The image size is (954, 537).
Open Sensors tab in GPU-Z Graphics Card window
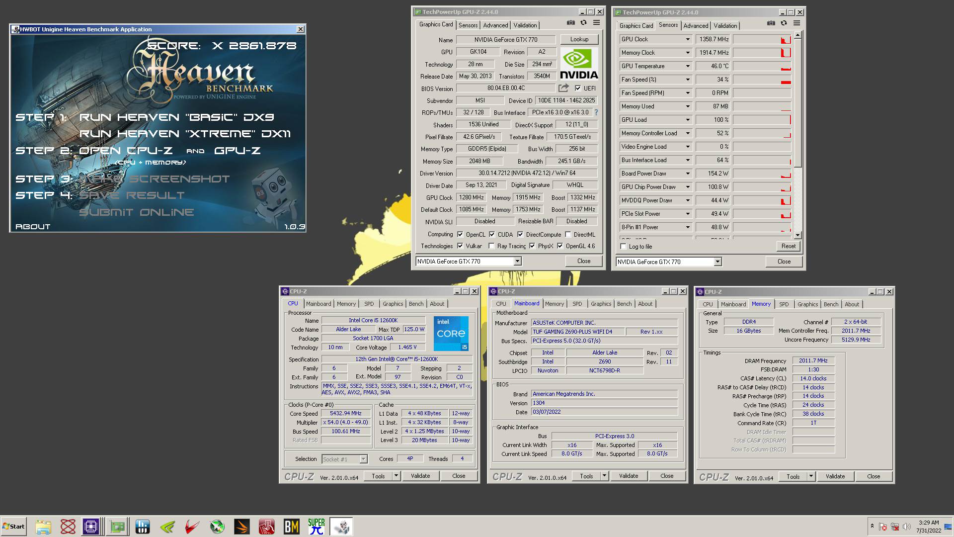[x=468, y=25]
